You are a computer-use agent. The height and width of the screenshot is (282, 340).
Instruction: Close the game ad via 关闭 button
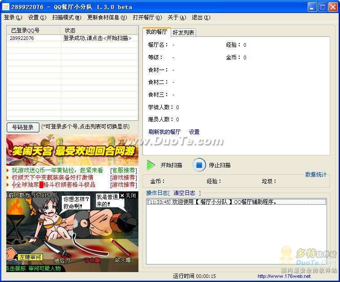128,195
